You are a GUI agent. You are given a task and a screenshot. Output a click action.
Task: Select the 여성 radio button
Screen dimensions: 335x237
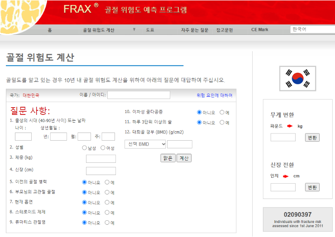(x=103, y=148)
